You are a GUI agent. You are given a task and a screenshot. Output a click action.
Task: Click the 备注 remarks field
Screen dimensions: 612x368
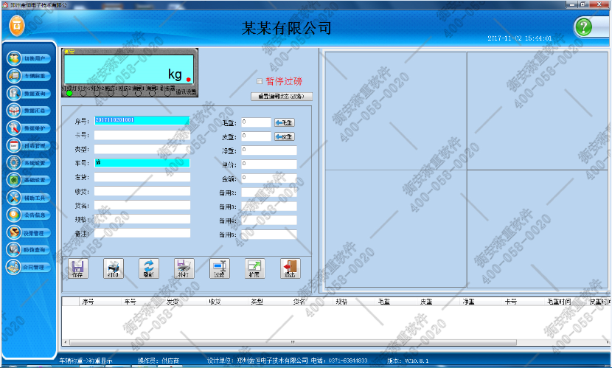[142, 233]
